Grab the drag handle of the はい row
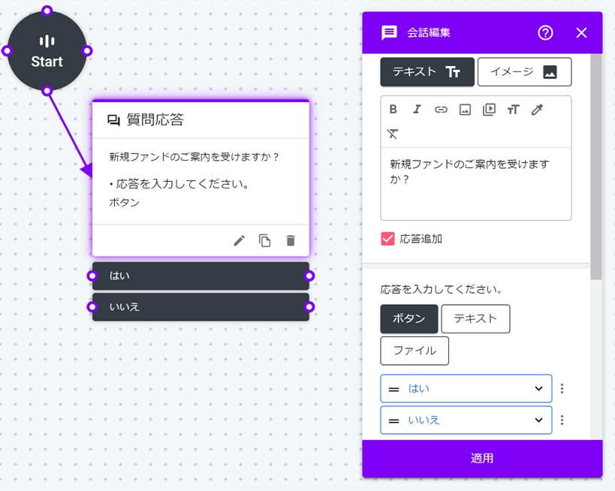The image size is (615, 491). tap(393, 390)
